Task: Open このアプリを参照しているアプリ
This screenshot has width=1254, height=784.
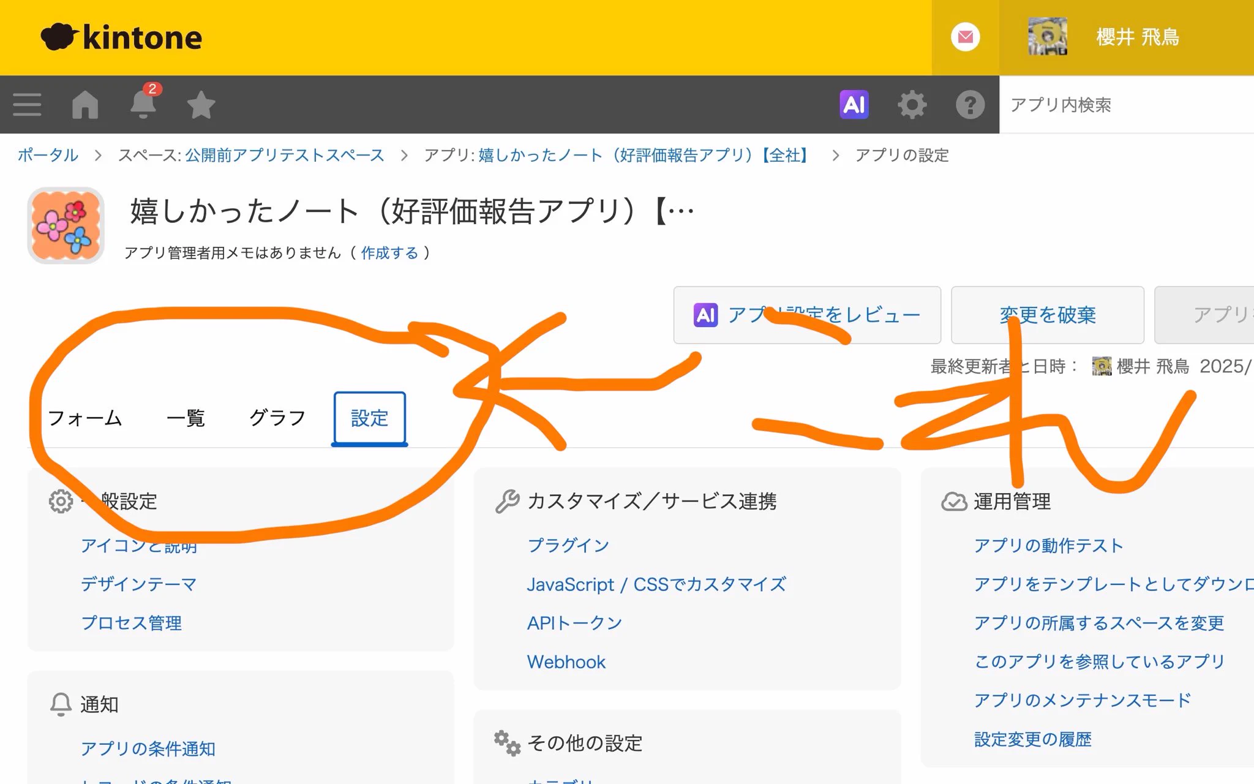Action: coord(1099,661)
